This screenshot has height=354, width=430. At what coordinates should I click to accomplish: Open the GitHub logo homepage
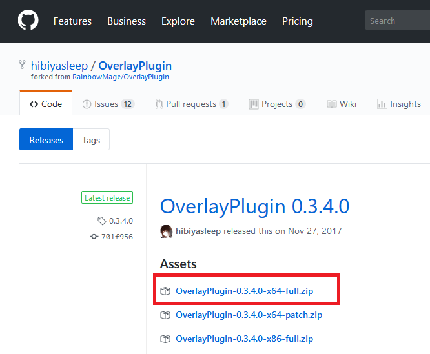[28, 20]
